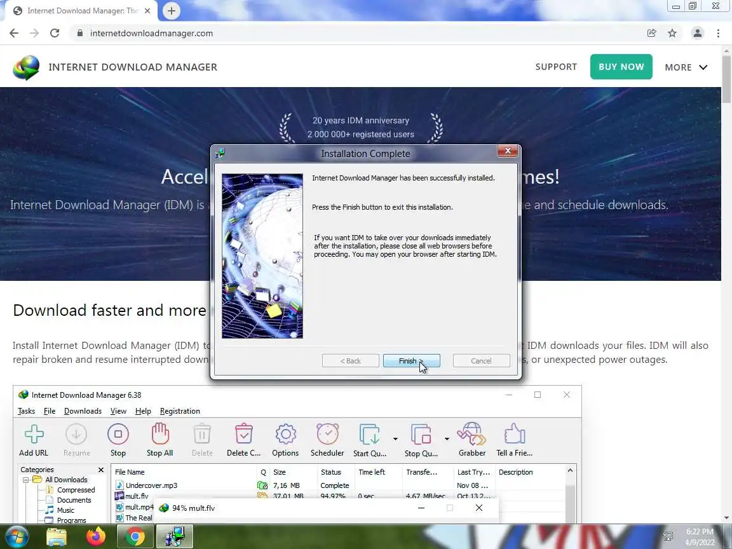Open the File menu in IDM
Viewport: 732px width, 549px height.
50,411
